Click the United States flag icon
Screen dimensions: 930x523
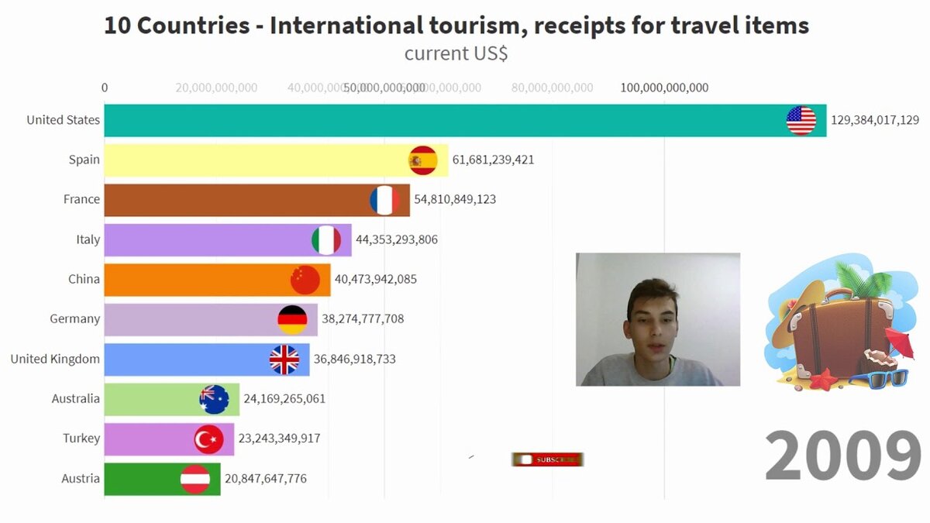[x=801, y=121]
